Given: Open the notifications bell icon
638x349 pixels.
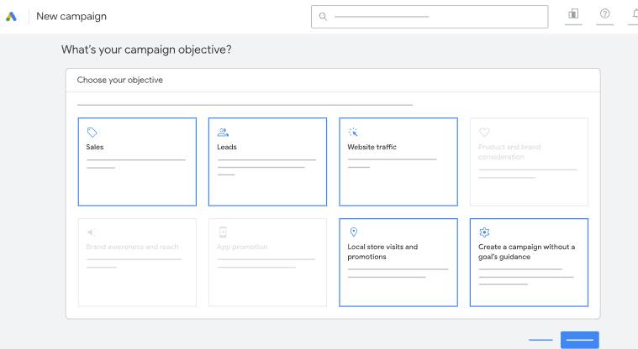Looking at the screenshot, I should [635, 13].
